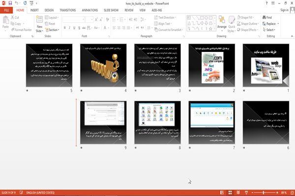Toggle bullet list
This screenshot has width=295, height=196.
pos(115,19)
